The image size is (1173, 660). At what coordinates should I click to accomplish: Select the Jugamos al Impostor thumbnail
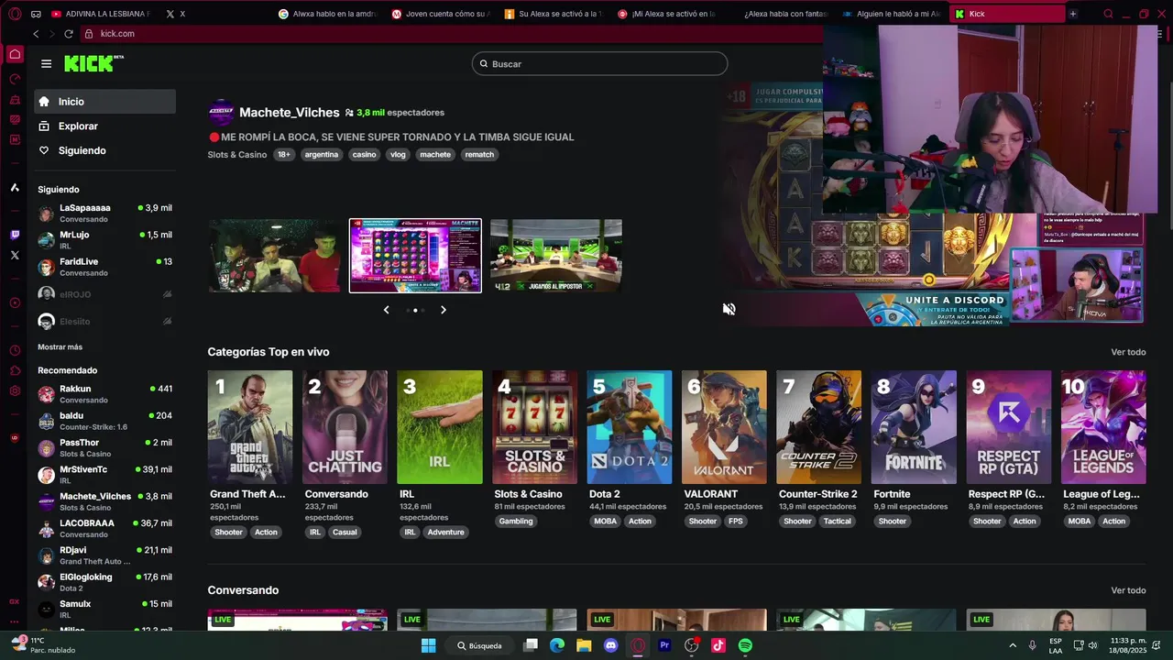(556, 256)
